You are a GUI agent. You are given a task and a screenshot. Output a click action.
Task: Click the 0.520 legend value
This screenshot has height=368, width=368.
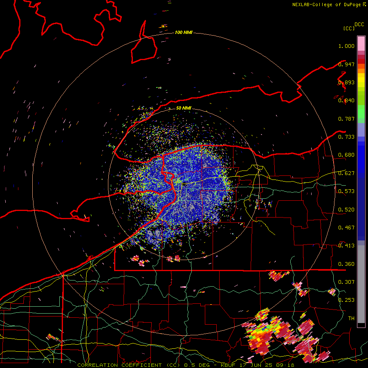[346, 210]
